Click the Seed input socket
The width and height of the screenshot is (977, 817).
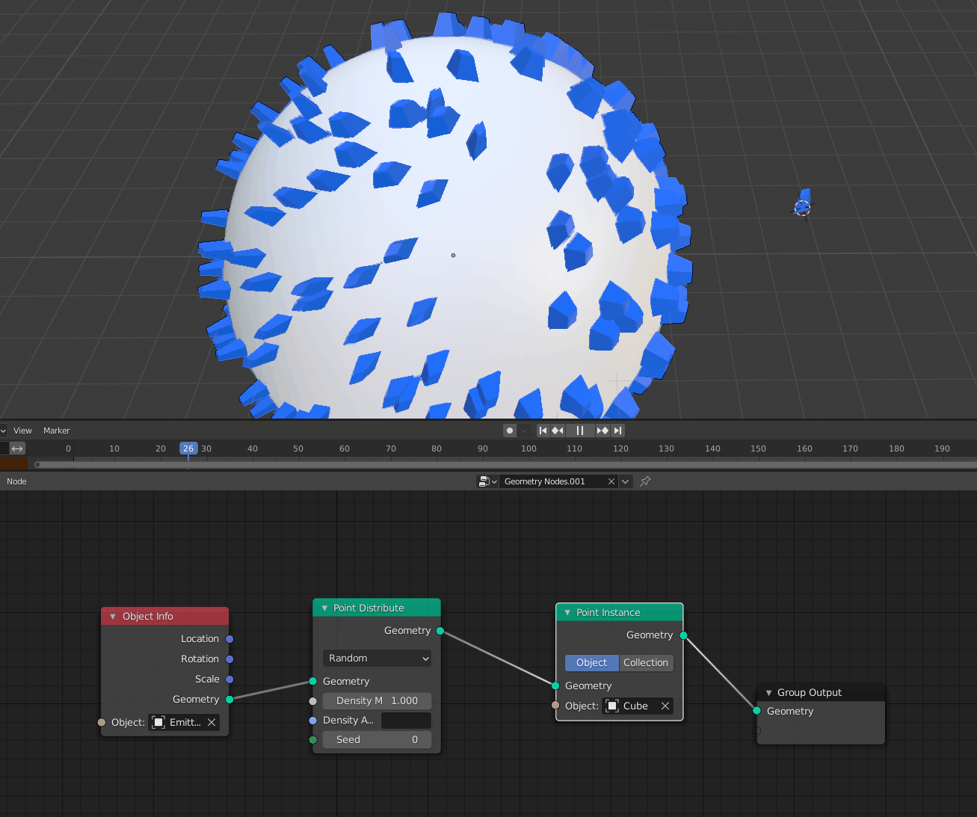pos(313,740)
